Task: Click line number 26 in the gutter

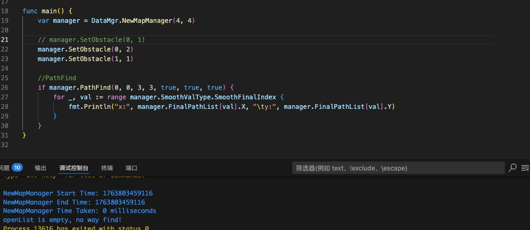Action: [x=5, y=88]
